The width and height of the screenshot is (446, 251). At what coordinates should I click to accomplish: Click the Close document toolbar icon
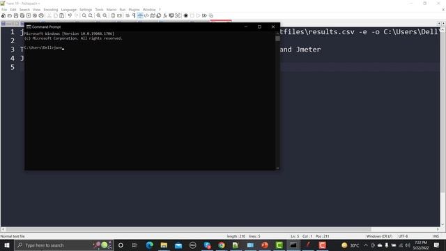point(29,15)
